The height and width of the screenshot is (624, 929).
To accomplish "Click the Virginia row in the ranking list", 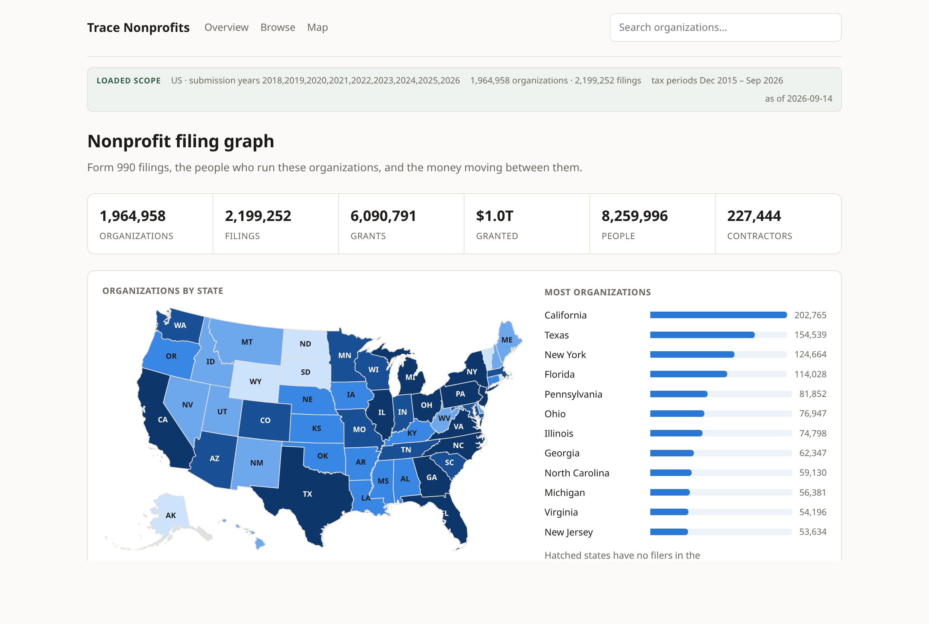I will [686, 512].
